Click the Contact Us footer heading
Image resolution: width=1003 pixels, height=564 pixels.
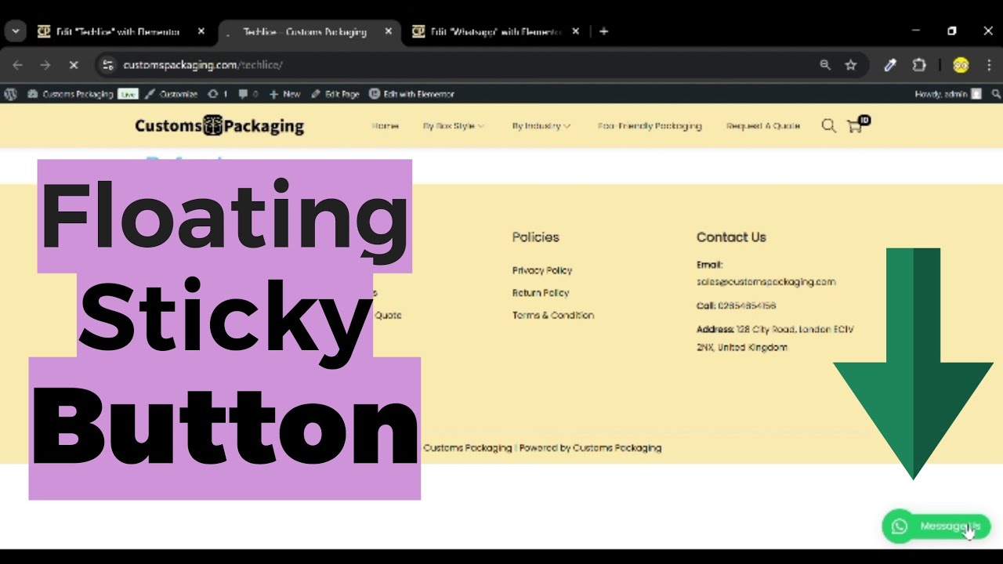pos(732,237)
